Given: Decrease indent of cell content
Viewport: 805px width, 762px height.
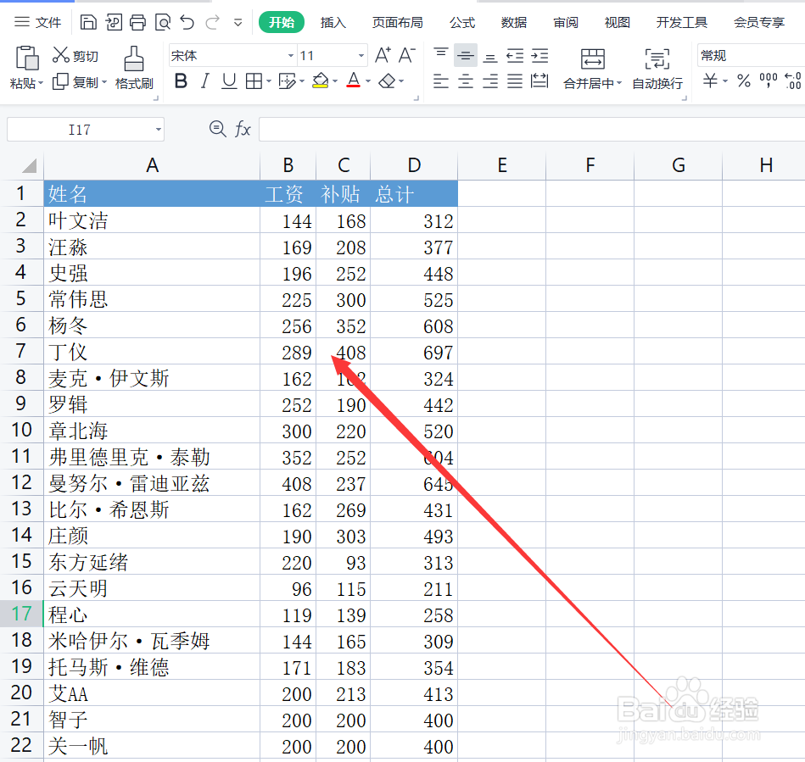Looking at the screenshot, I should pos(515,55).
